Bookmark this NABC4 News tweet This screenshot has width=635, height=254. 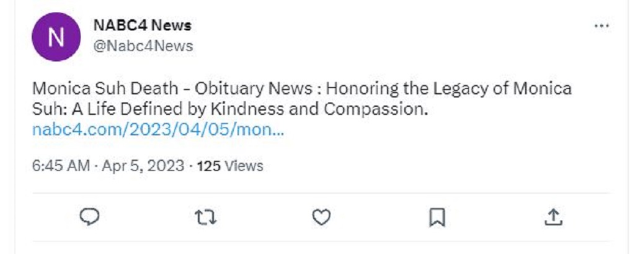437,217
